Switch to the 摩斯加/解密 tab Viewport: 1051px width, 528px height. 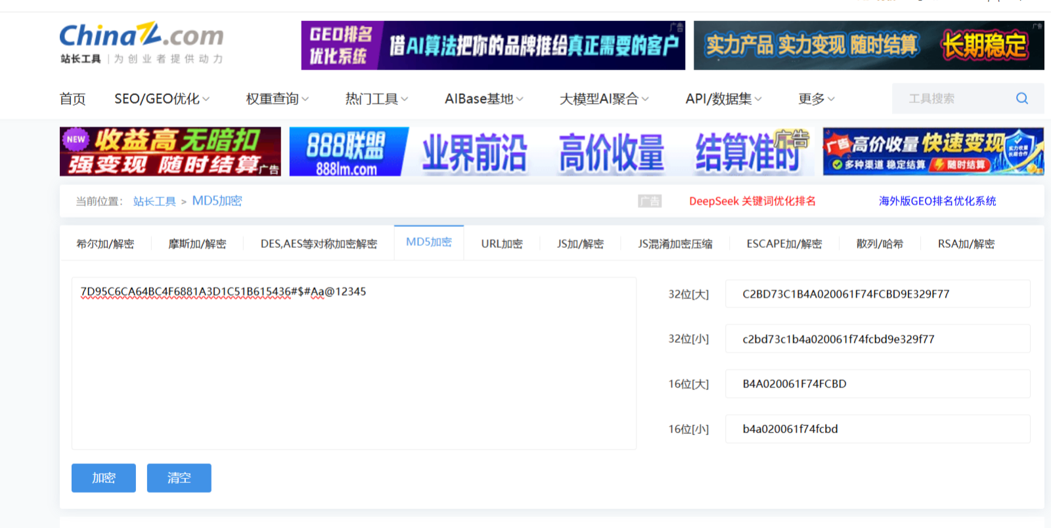(x=197, y=244)
